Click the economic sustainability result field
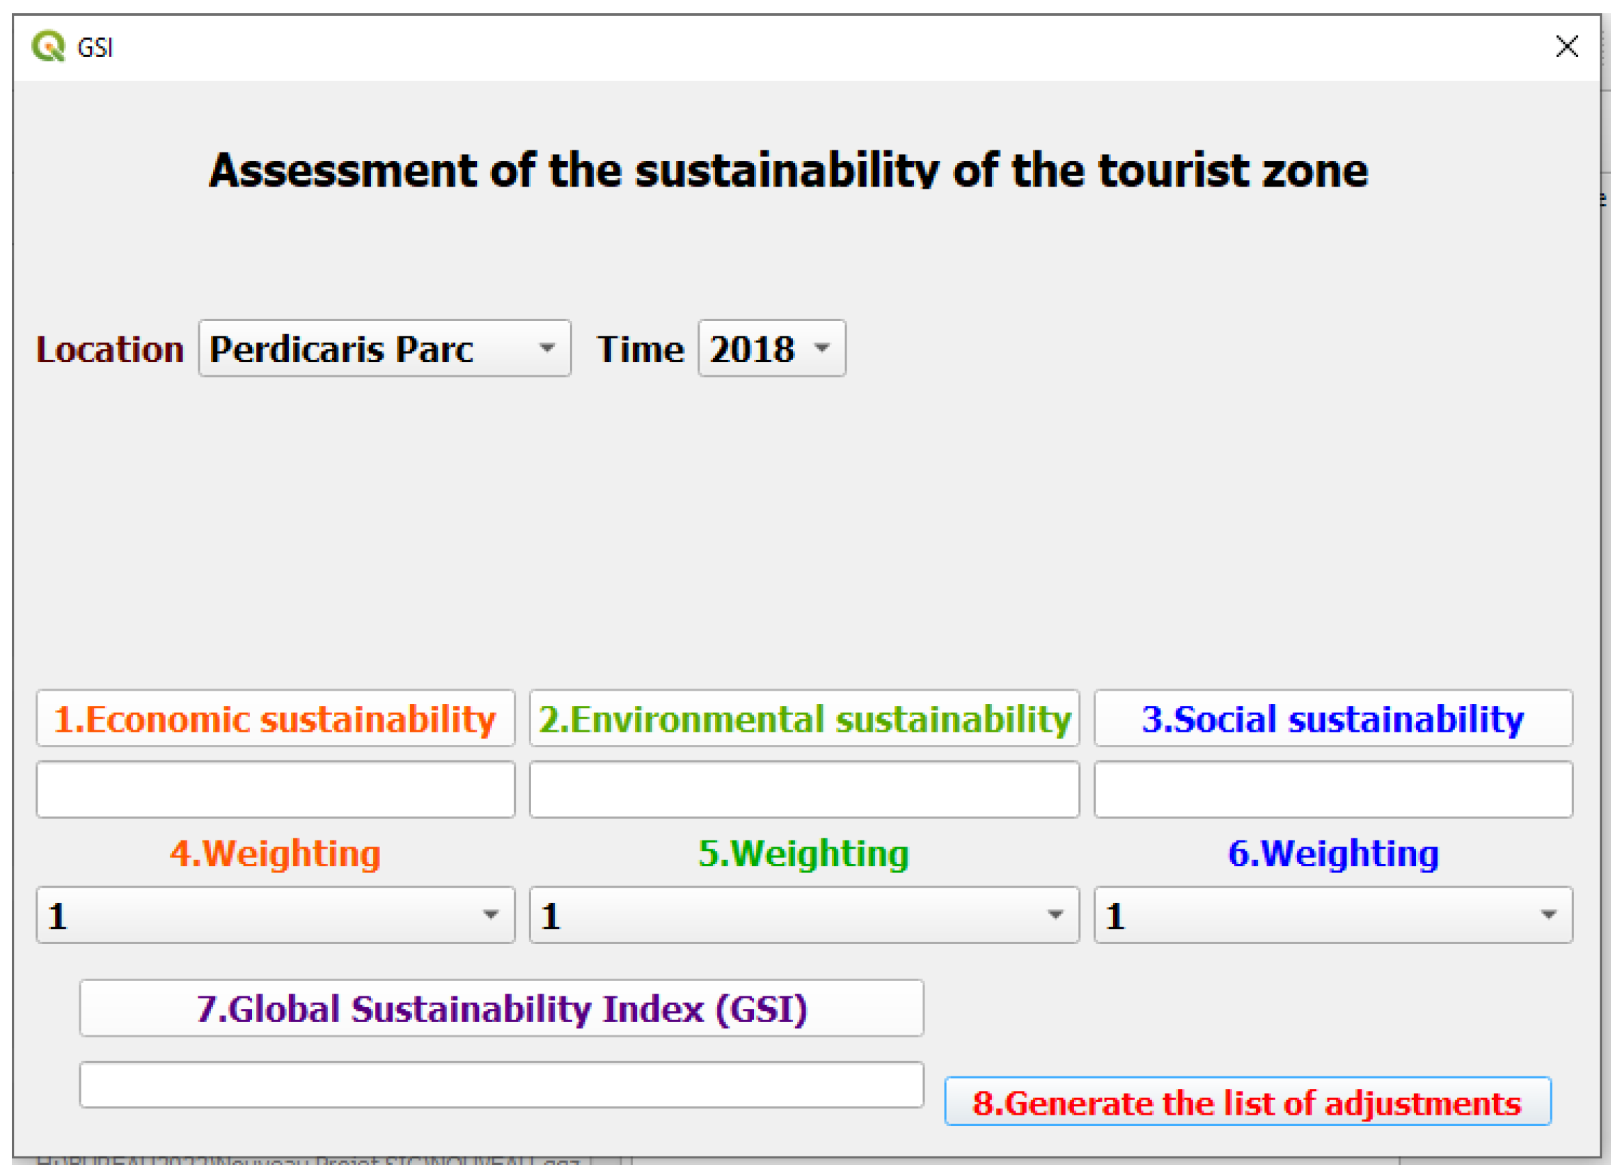The width and height of the screenshot is (1622, 1176). [x=276, y=790]
